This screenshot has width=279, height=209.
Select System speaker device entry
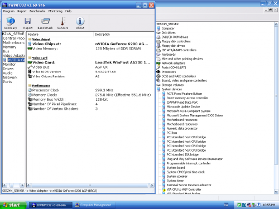(x=177, y=176)
